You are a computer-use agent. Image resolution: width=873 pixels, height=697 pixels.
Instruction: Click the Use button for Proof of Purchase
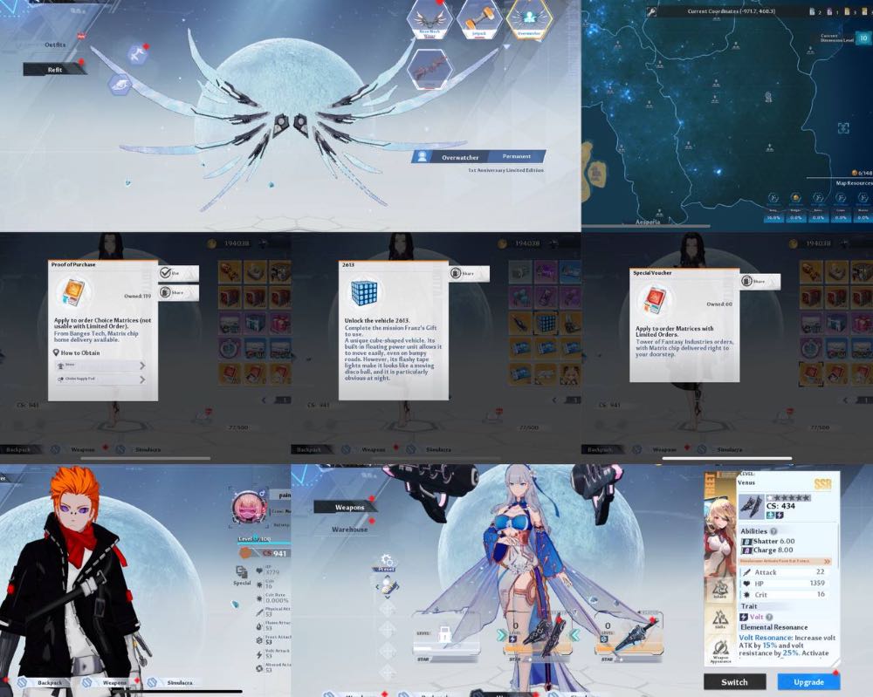coord(178,273)
